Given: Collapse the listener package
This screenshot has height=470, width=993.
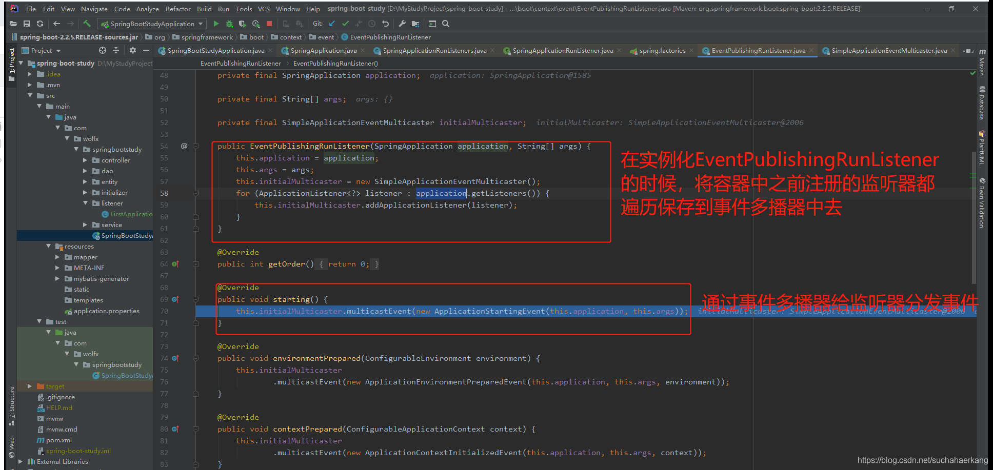Looking at the screenshot, I should [x=86, y=203].
